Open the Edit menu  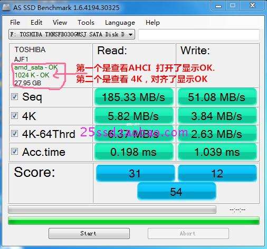36,23
